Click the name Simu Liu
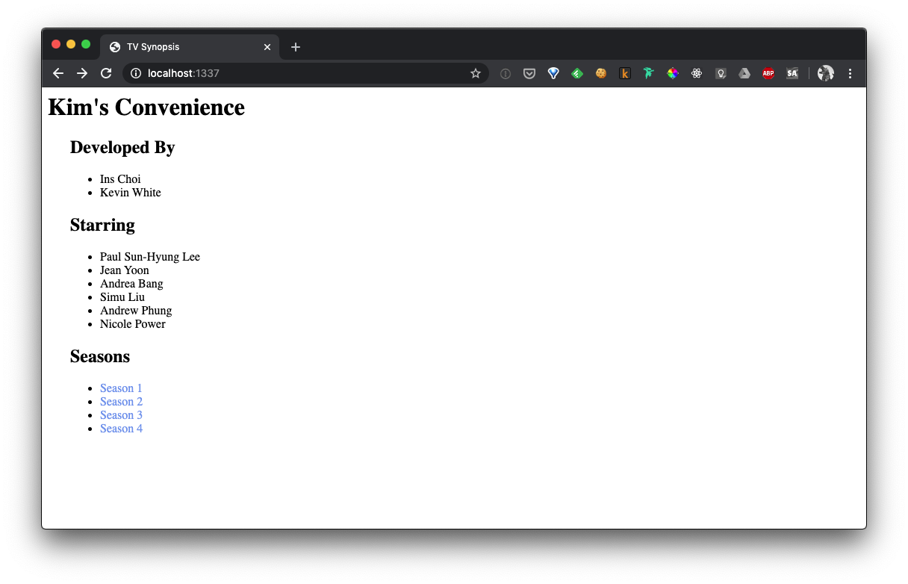 coord(122,297)
